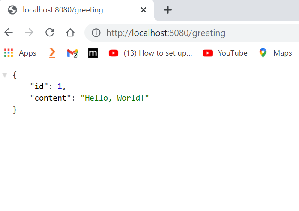Image resolution: width=299 pixels, height=211 pixels.
Task: Click the closing curly brace
Action: (x=15, y=110)
